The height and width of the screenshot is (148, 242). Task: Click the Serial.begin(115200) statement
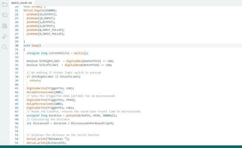pyautogui.click(x=40, y=10)
